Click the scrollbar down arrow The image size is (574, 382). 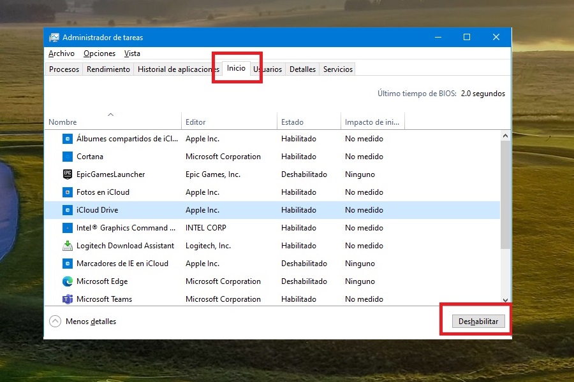pyautogui.click(x=505, y=300)
